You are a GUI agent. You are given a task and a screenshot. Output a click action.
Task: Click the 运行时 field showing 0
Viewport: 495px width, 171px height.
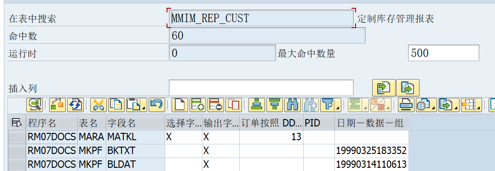tap(222, 53)
